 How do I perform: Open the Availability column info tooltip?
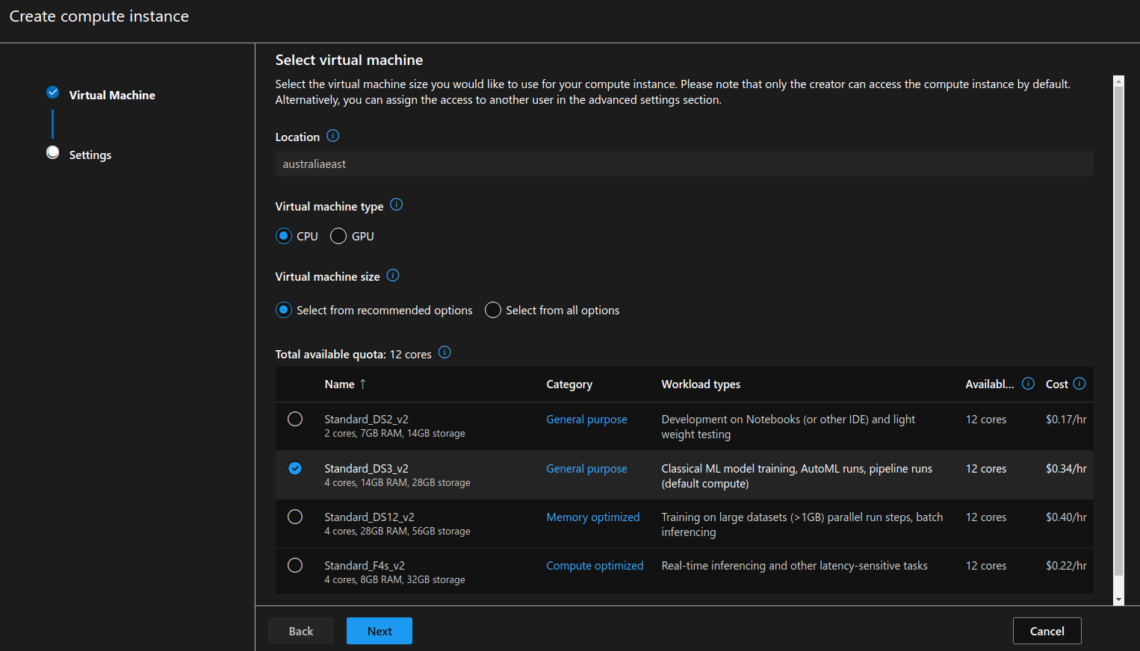click(x=1027, y=383)
